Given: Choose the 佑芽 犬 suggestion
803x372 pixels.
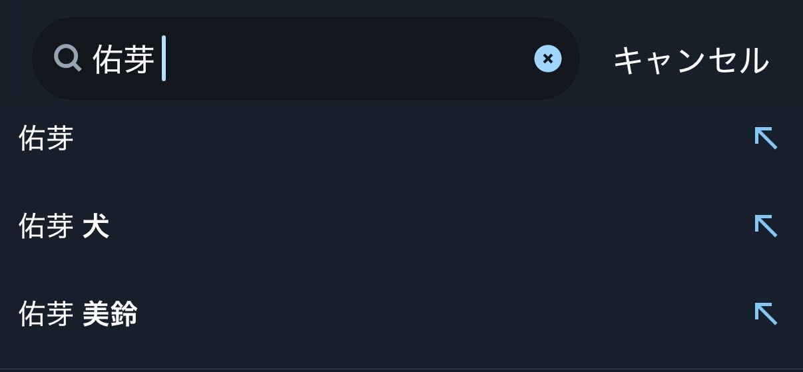Looking at the screenshot, I should 64,227.
